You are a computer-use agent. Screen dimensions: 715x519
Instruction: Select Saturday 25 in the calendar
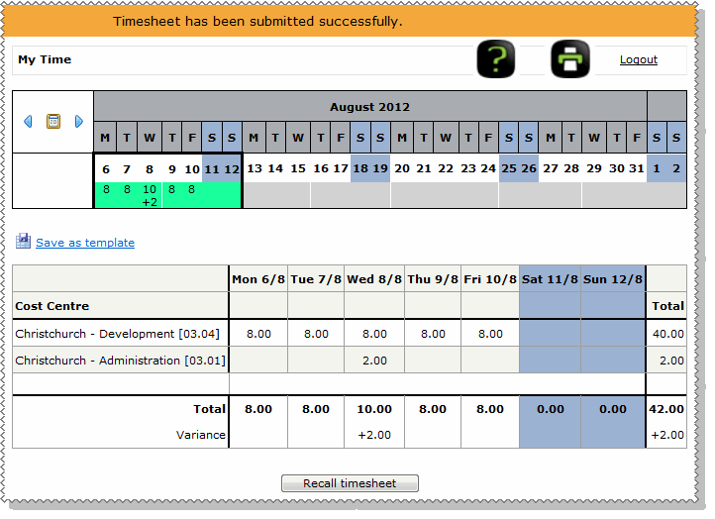click(509, 168)
